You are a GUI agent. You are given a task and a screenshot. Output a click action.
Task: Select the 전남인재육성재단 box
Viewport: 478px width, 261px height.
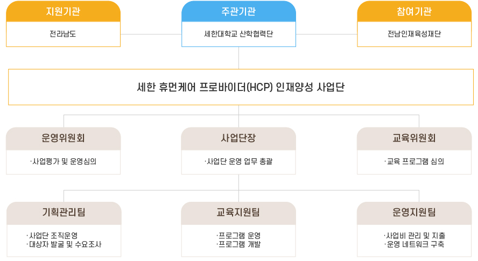click(x=414, y=34)
